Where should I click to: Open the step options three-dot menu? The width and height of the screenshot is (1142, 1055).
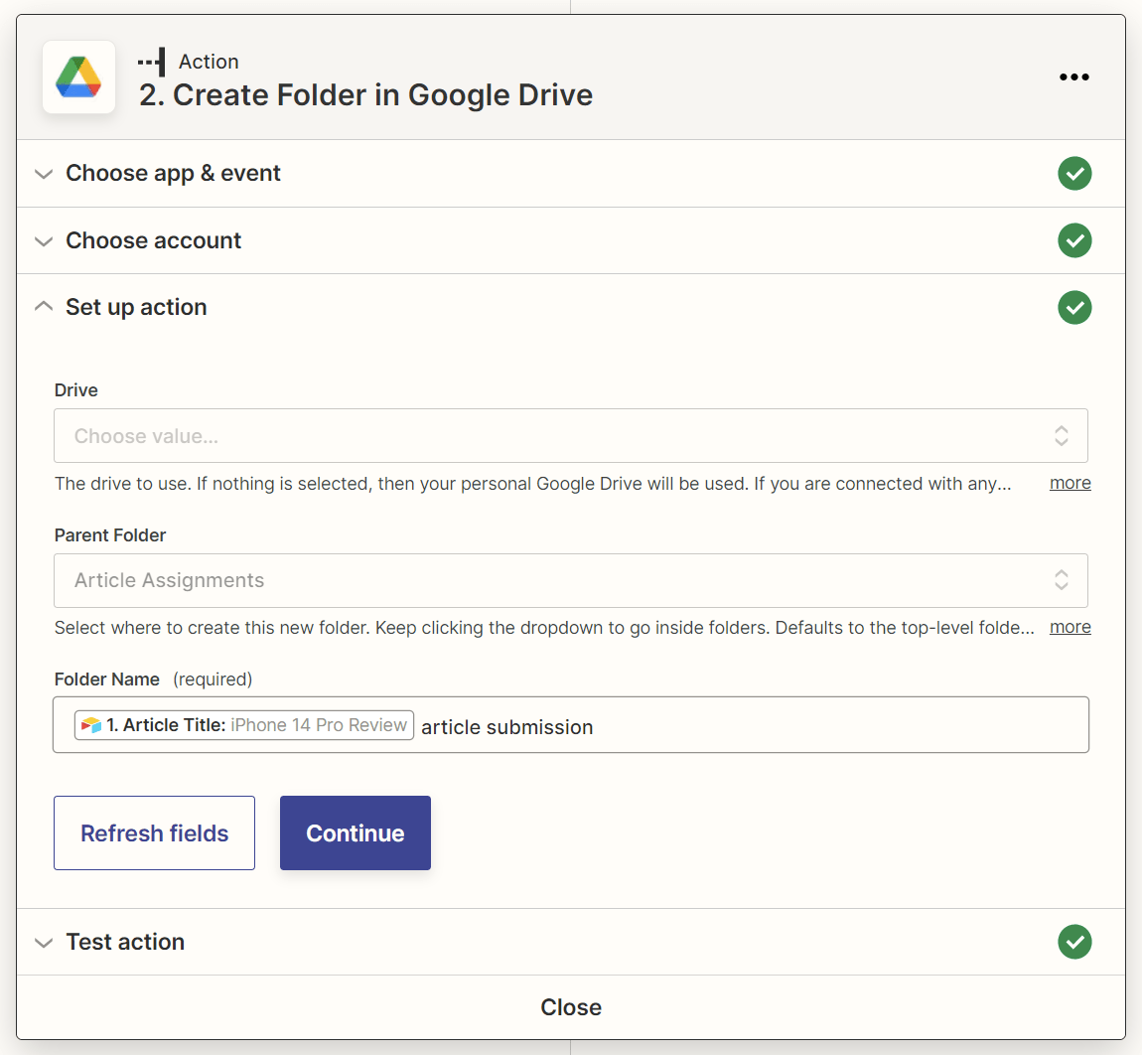1074,76
